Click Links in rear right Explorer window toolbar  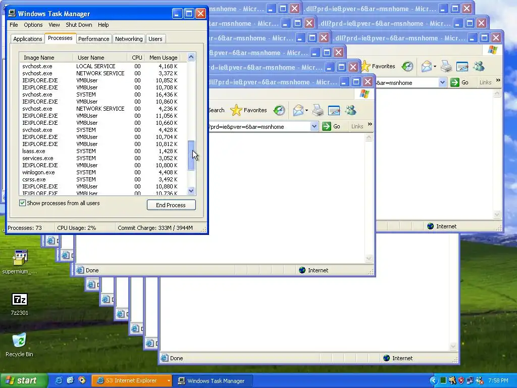[x=485, y=82]
